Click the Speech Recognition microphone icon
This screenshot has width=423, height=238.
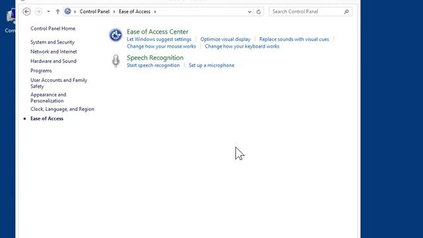[116, 61]
